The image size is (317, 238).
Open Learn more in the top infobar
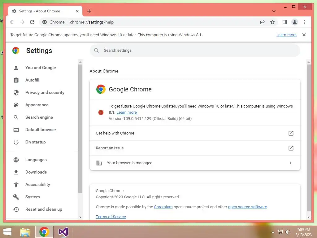[x=286, y=35]
